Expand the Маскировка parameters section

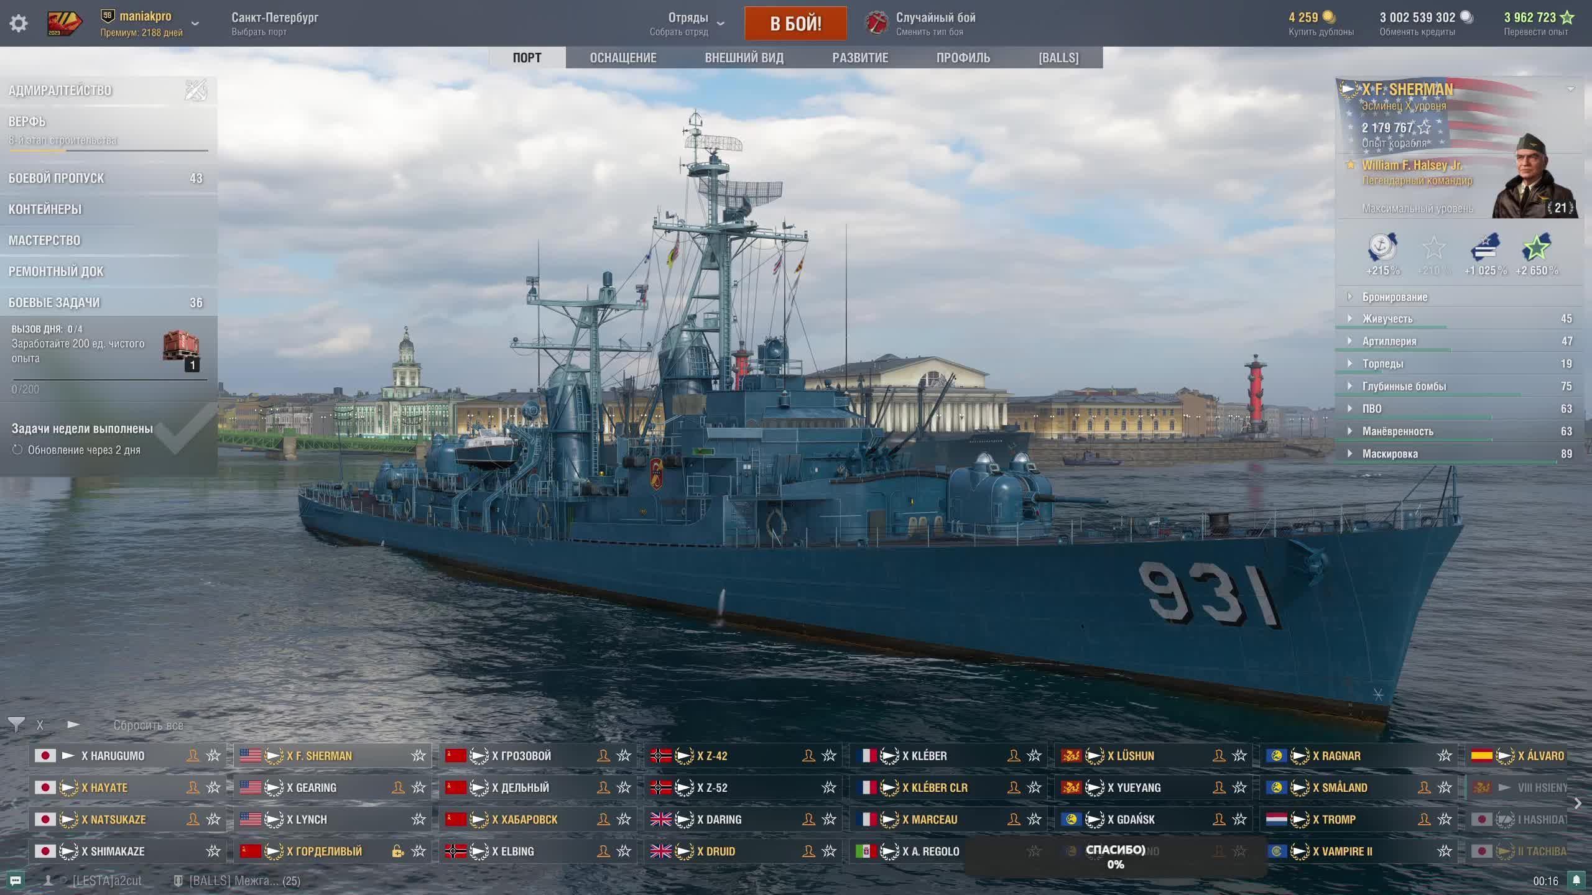tap(1390, 454)
